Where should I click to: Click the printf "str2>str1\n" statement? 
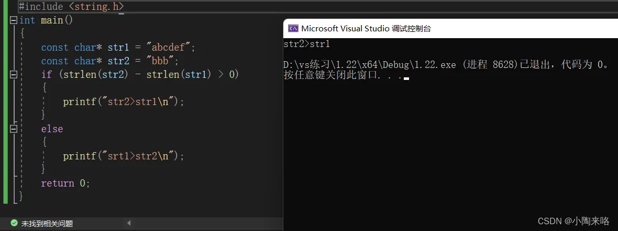pyautogui.click(x=124, y=102)
